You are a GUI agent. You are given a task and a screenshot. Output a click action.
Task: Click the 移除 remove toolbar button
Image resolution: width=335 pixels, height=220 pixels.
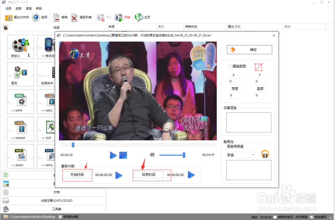60,17
